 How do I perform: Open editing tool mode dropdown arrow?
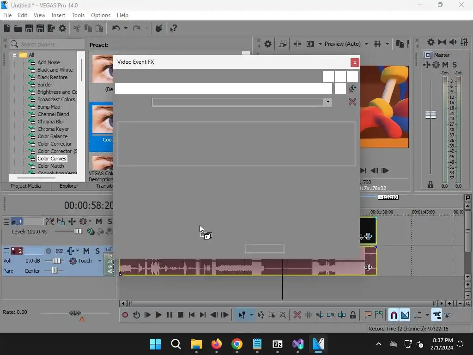pyautogui.click(x=251, y=315)
